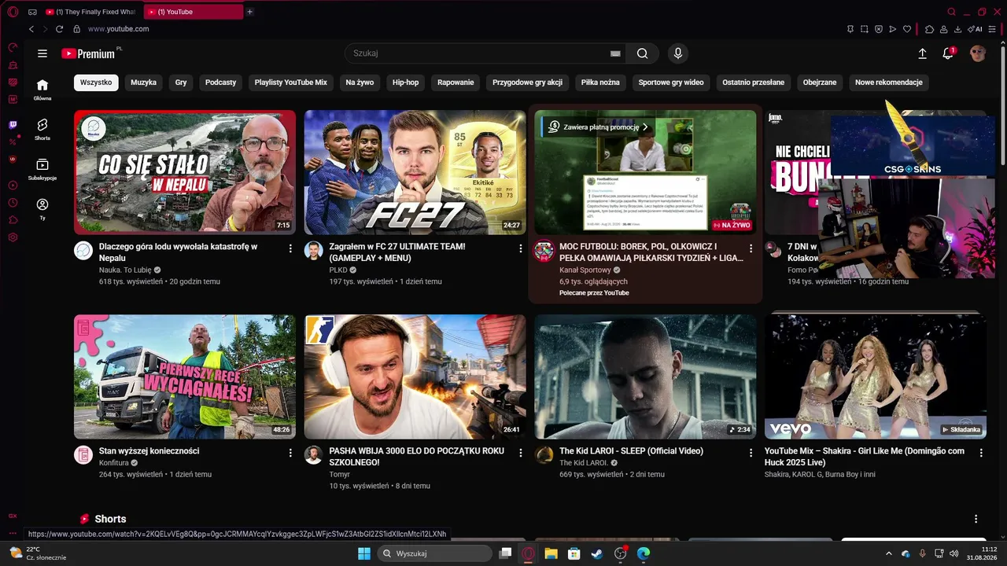Image resolution: width=1007 pixels, height=566 pixels.
Task: Expand the paid promotion notice chevron
Action: pos(645,127)
